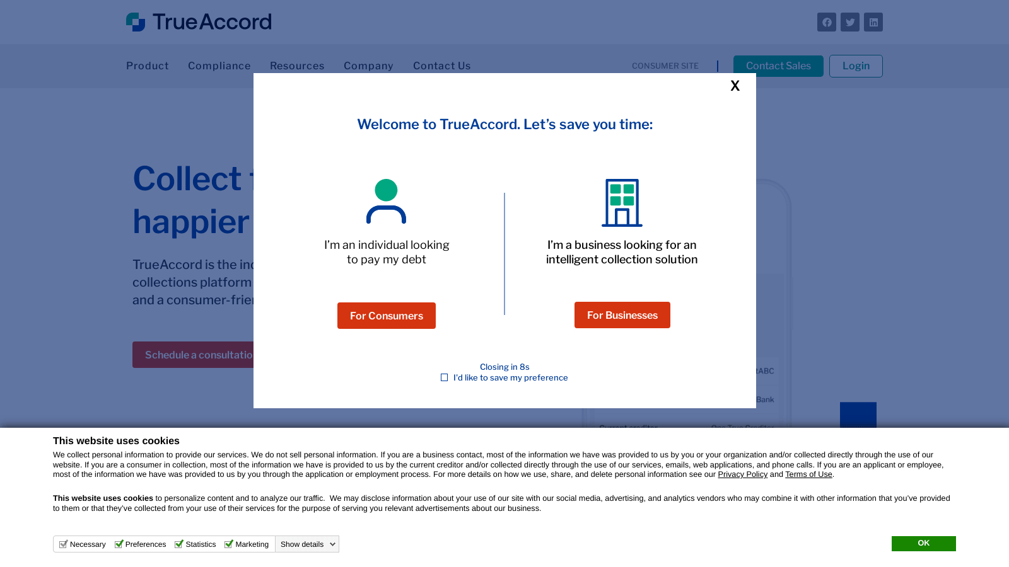This screenshot has width=1009, height=567.
Task: Click 'I'm a business looking' text
Action: (x=622, y=252)
